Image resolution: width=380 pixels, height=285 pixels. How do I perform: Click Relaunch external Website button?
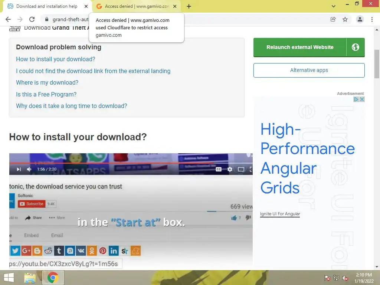click(300, 47)
